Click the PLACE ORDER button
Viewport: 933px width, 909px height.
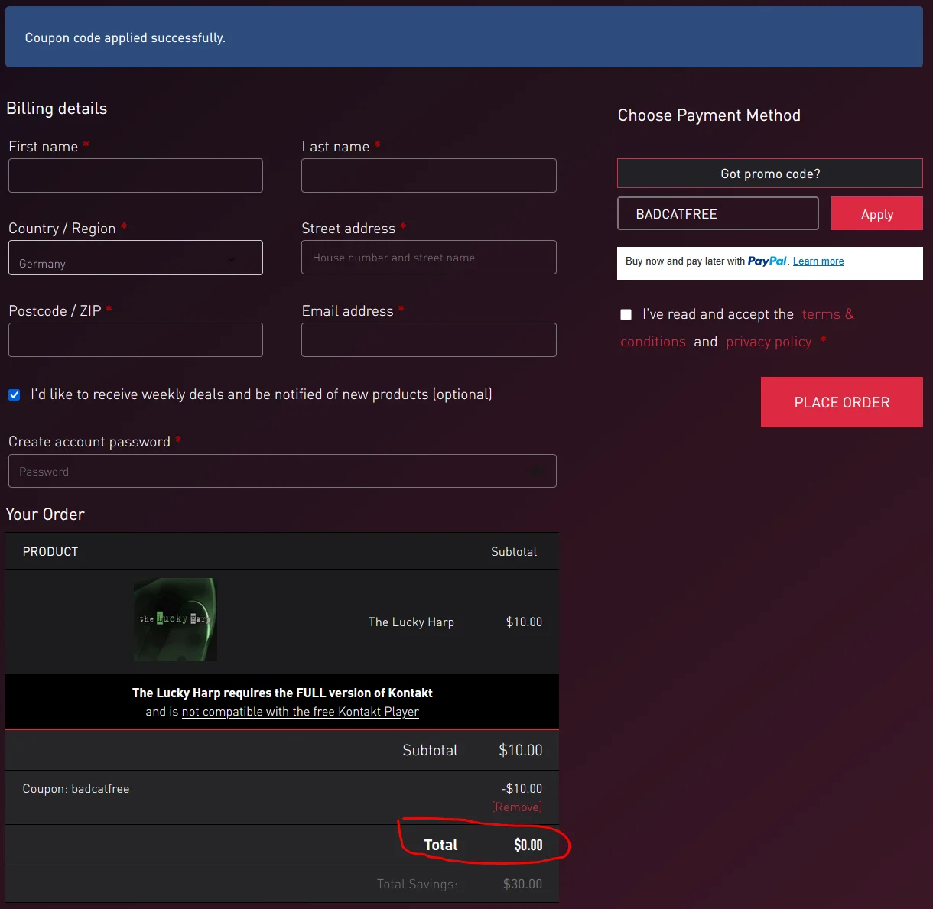[x=842, y=402]
